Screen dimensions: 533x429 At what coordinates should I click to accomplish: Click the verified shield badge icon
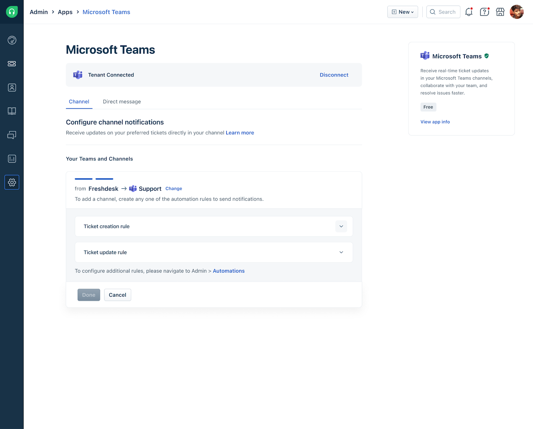487,56
